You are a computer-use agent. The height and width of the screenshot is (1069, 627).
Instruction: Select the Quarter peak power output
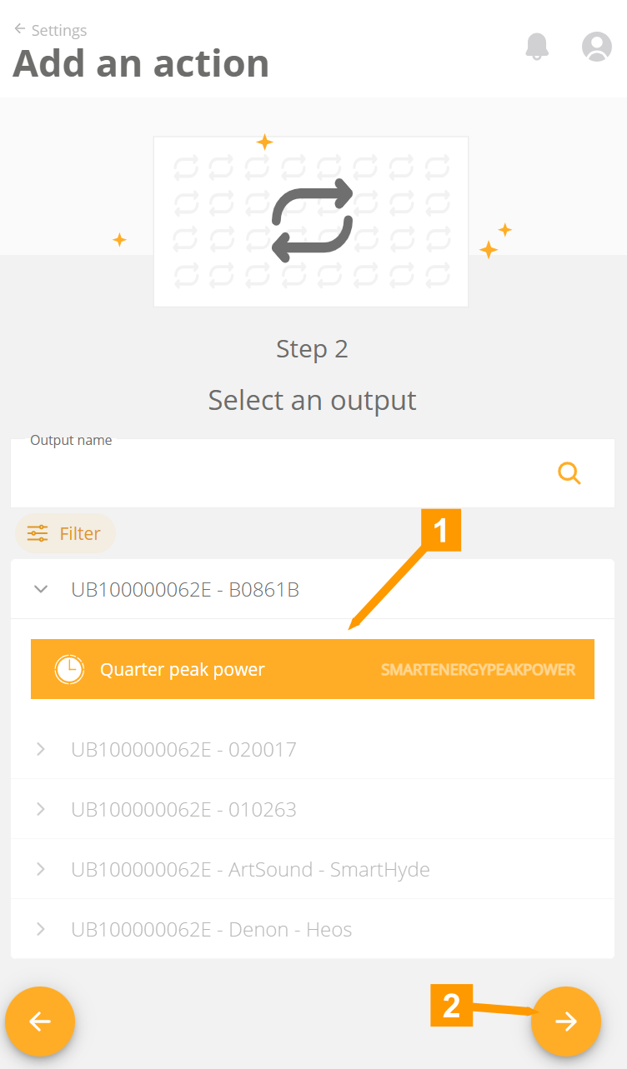click(313, 669)
